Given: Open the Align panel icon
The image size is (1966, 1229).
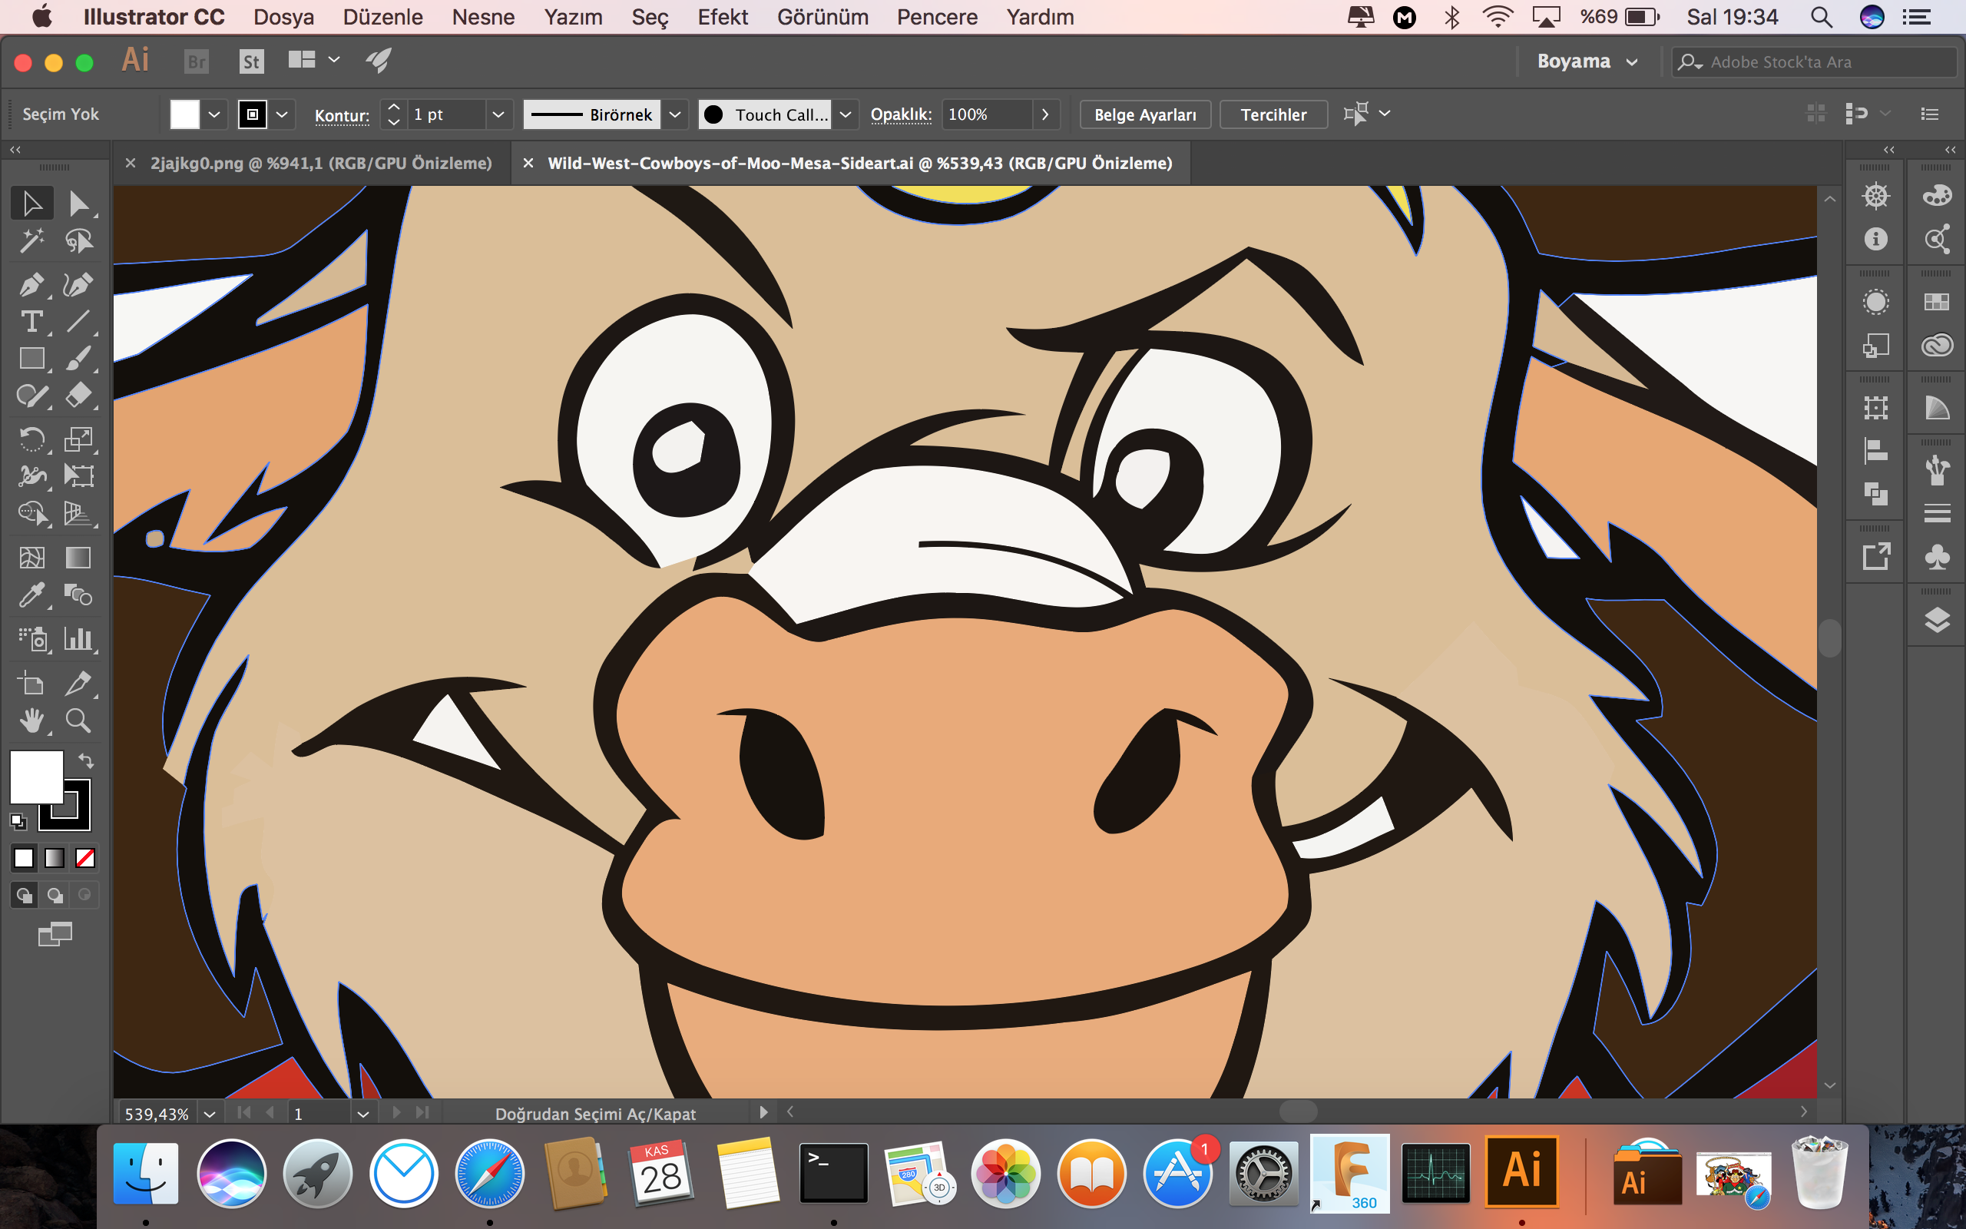Looking at the screenshot, I should click(x=1876, y=450).
